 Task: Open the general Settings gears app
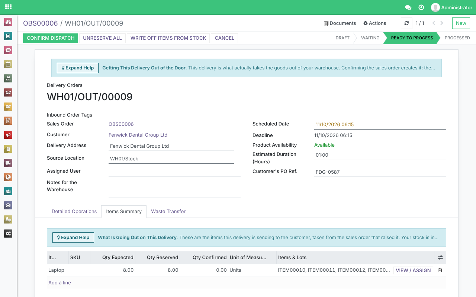[8, 234]
